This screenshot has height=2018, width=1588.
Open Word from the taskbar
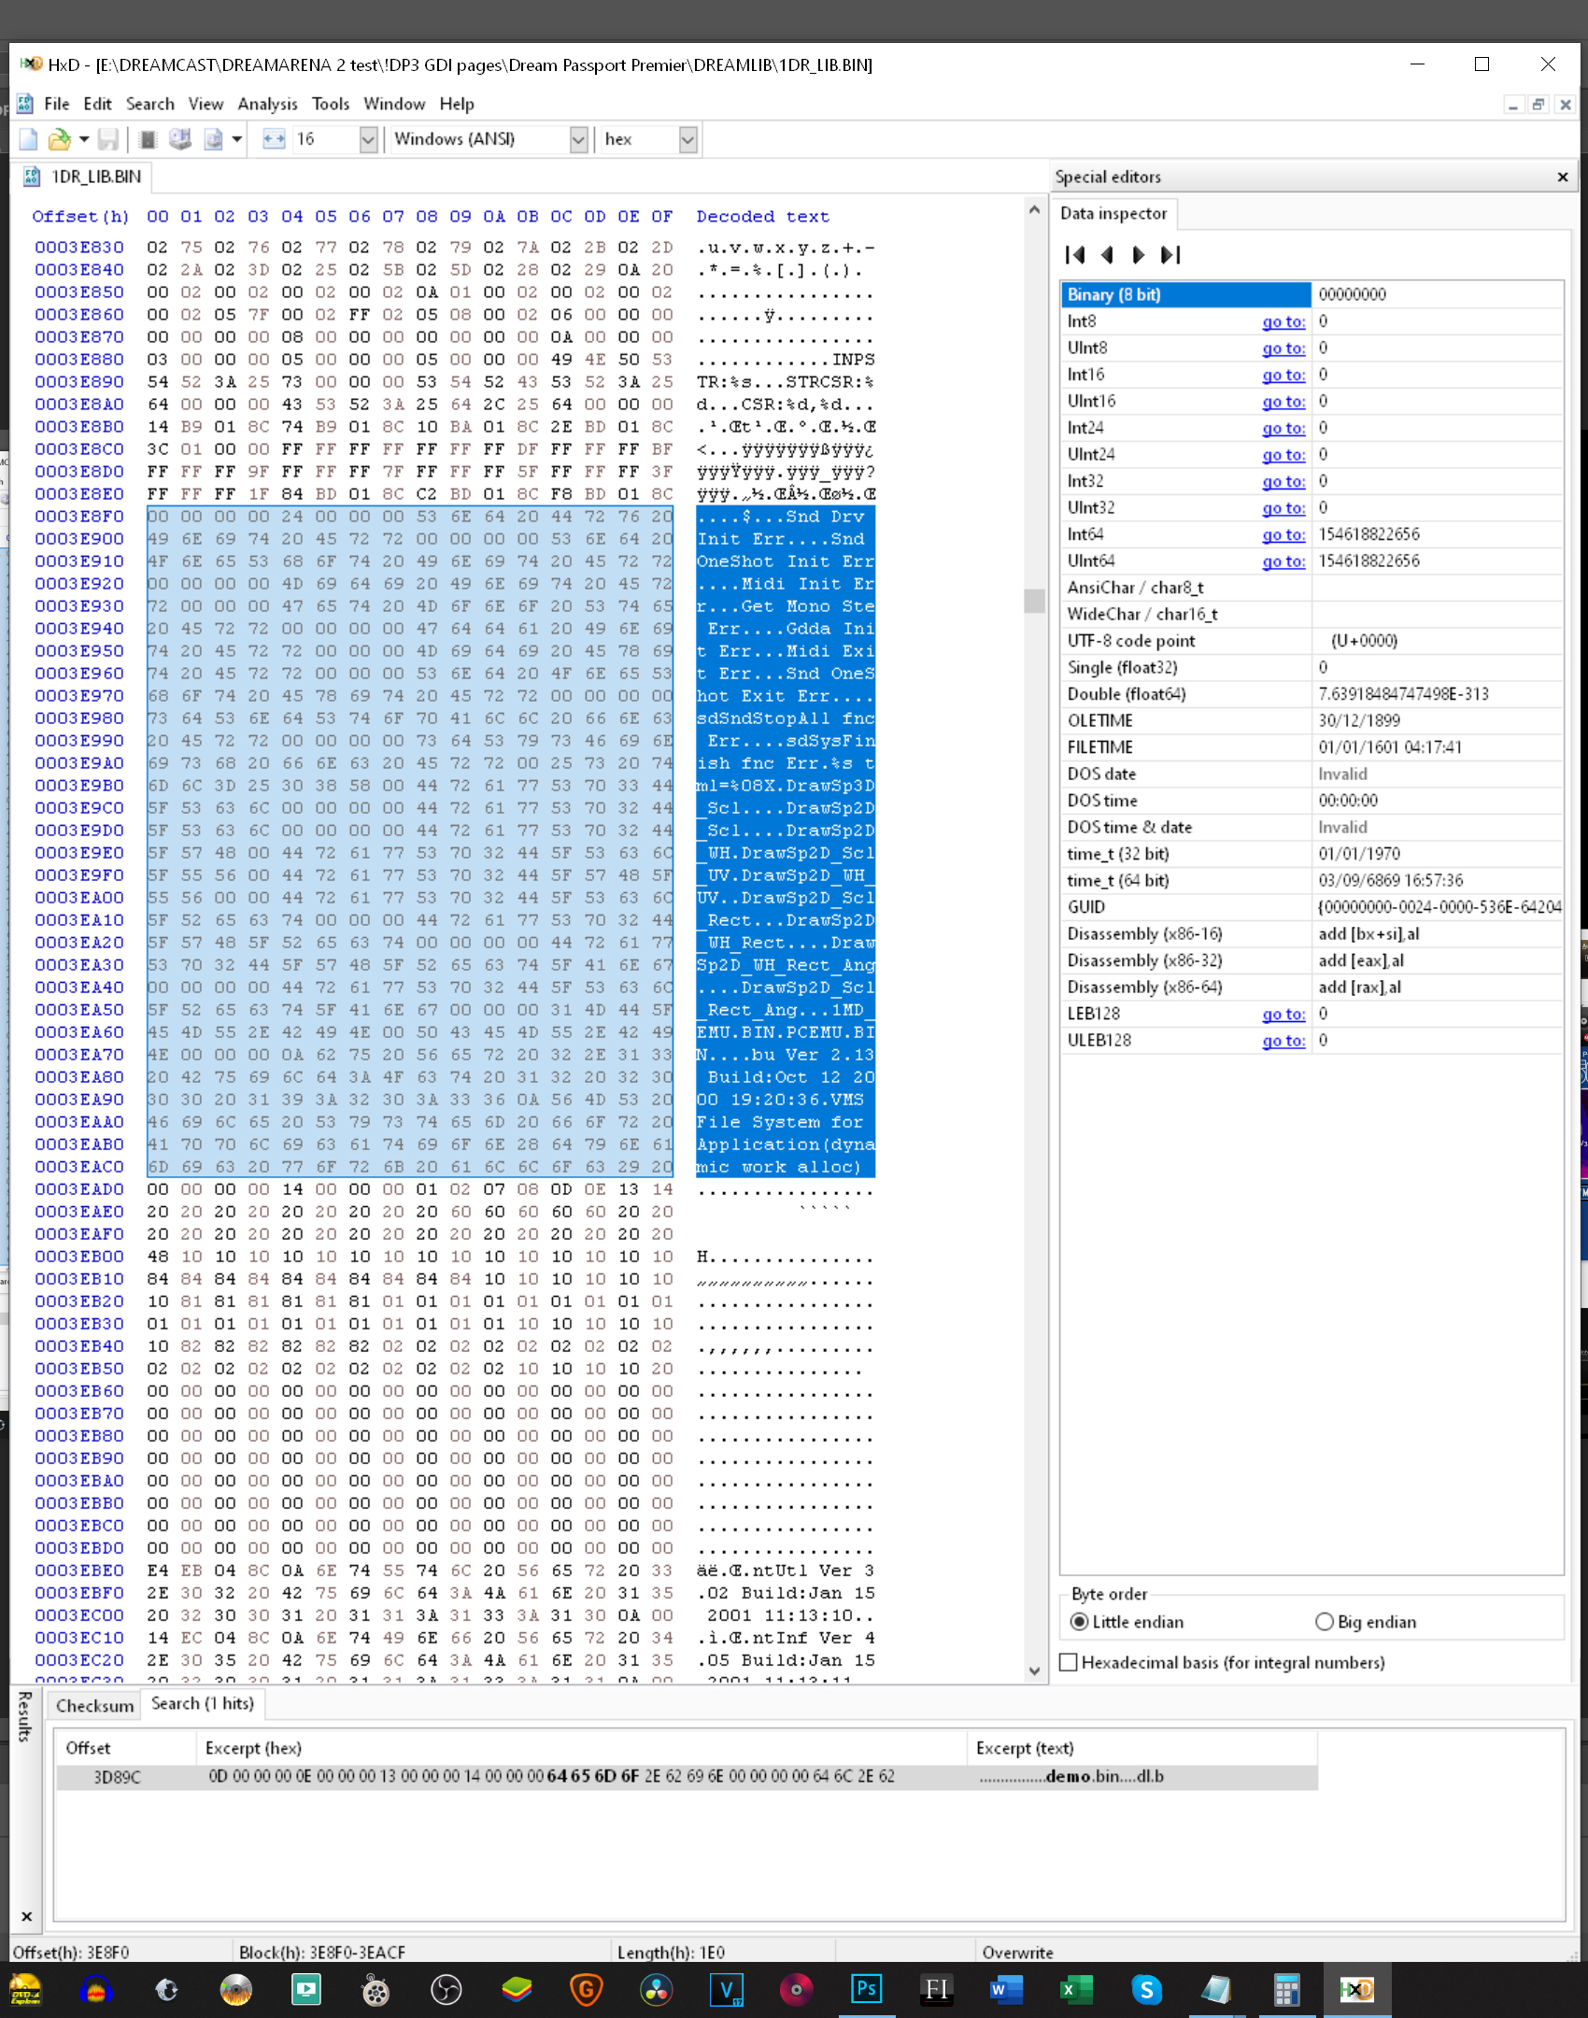pyautogui.click(x=1006, y=1989)
